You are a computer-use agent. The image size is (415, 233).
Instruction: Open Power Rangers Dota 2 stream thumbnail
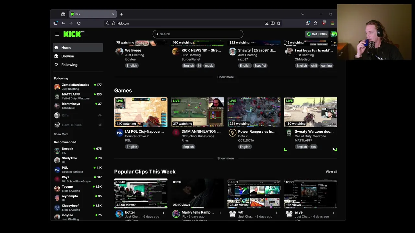click(x=254, y=112)
